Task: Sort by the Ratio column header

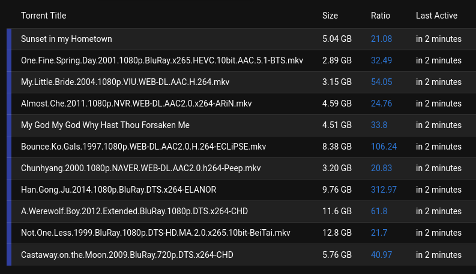Action: click(381, 16)
